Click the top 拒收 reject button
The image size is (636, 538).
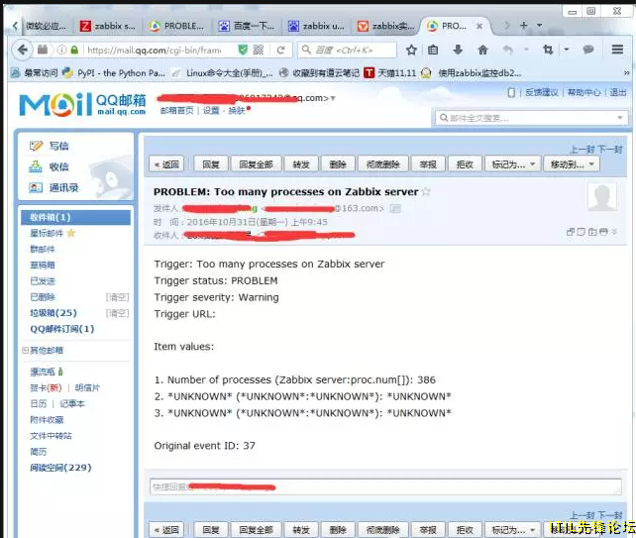465,164
